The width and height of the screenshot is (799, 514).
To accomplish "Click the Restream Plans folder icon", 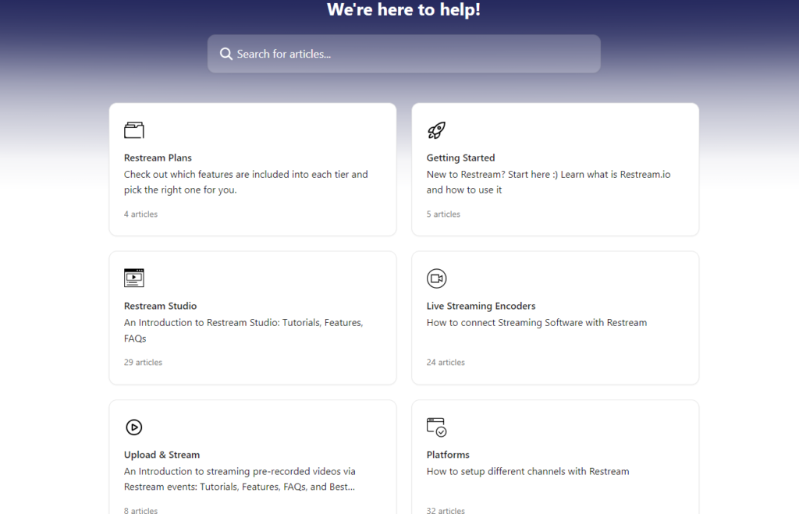I will (x=134, y=130).
